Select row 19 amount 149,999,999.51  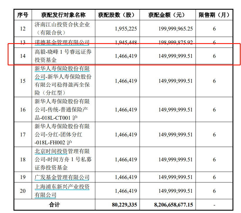(x=176, y=177)
